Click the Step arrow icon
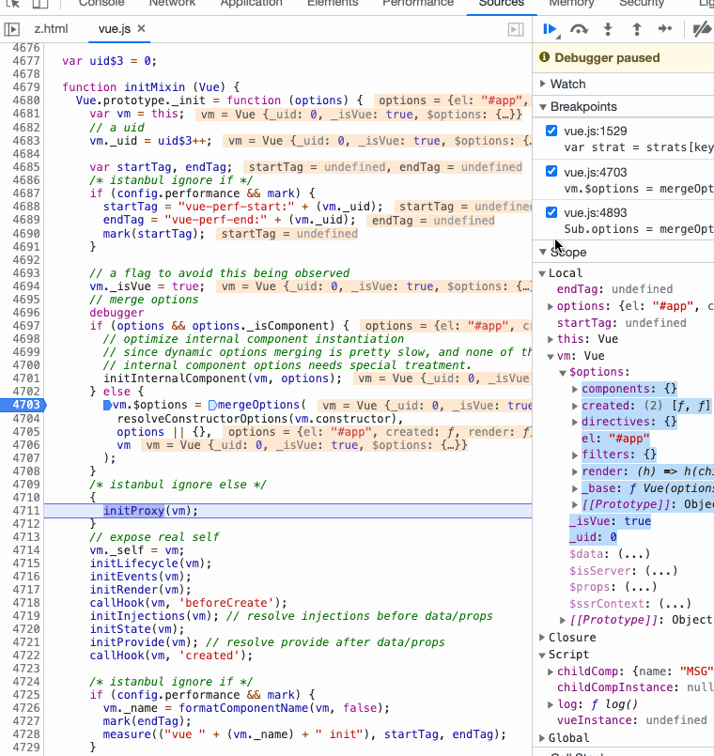 pos(665,29)
